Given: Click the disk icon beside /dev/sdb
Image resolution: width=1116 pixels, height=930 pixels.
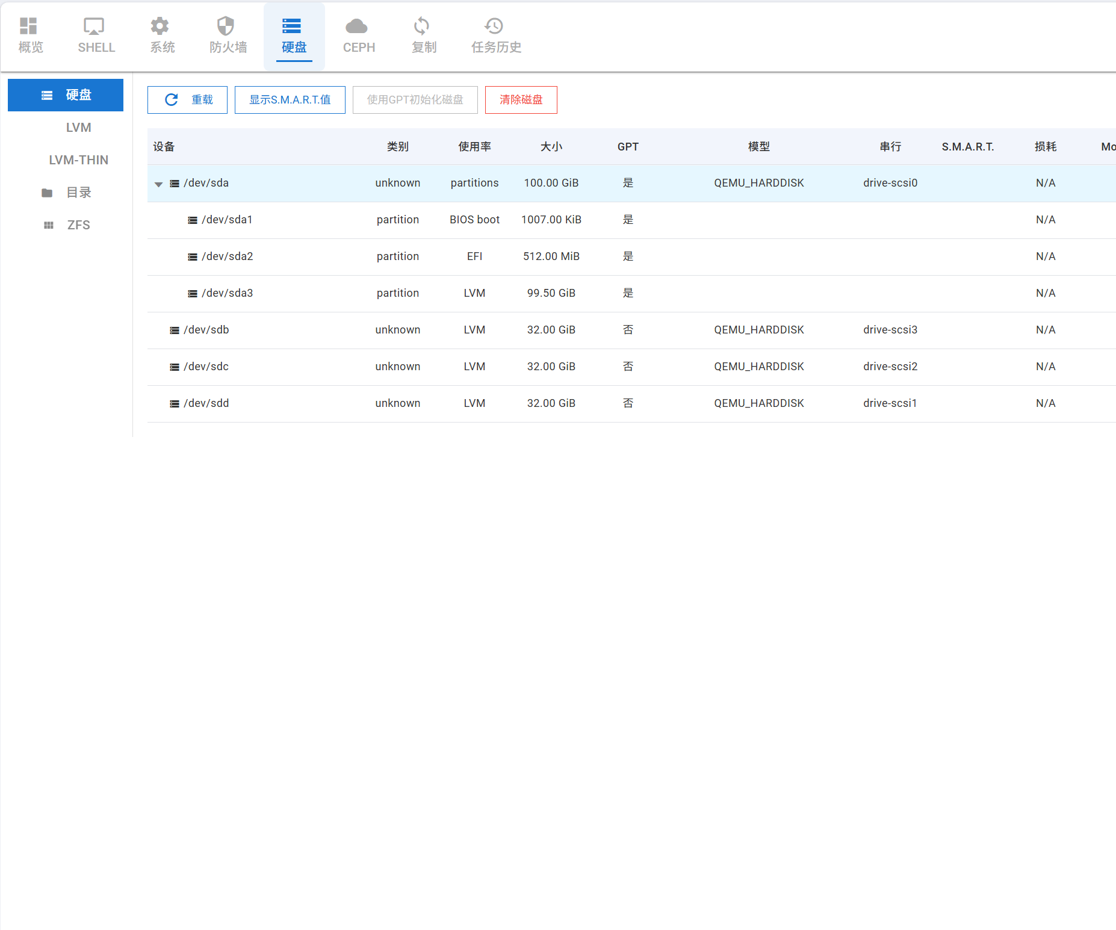Looking at the screenshot, I should click(x=175, y=330).
